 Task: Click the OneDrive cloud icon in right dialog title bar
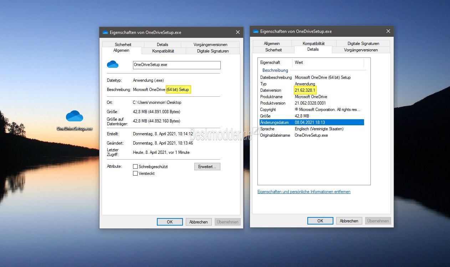pos(256,31)
